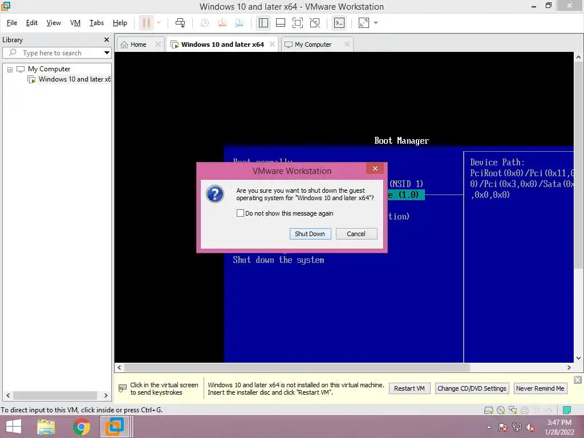Click the VM scroll right arrow
This screenshot has height=438, width=584.
tap(569, 368)
